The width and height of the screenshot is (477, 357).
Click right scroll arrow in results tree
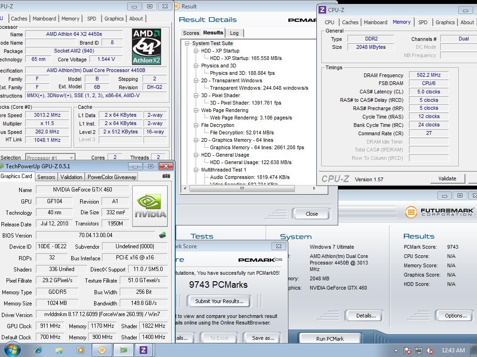tap(313, 189)
